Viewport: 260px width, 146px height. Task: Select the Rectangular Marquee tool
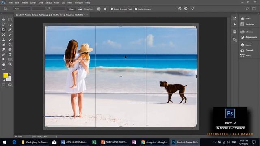[10, 20]
